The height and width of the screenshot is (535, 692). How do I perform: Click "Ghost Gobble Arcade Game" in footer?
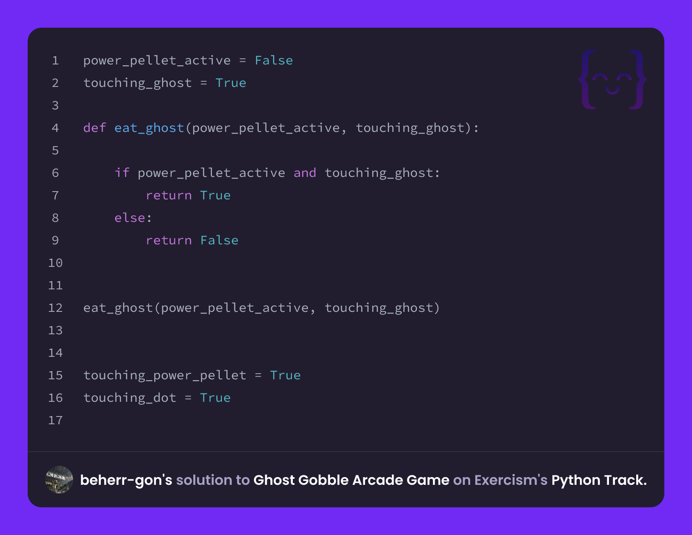click(351, 480)
